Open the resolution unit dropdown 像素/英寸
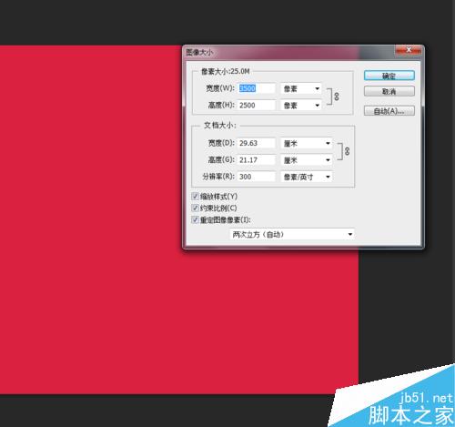455x427 pixels. 307,177
